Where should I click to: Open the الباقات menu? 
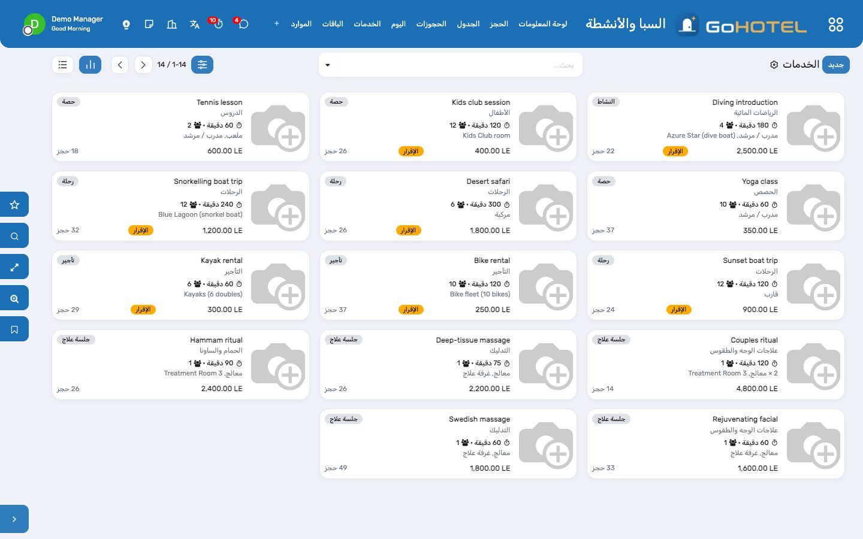click(333, 24)
